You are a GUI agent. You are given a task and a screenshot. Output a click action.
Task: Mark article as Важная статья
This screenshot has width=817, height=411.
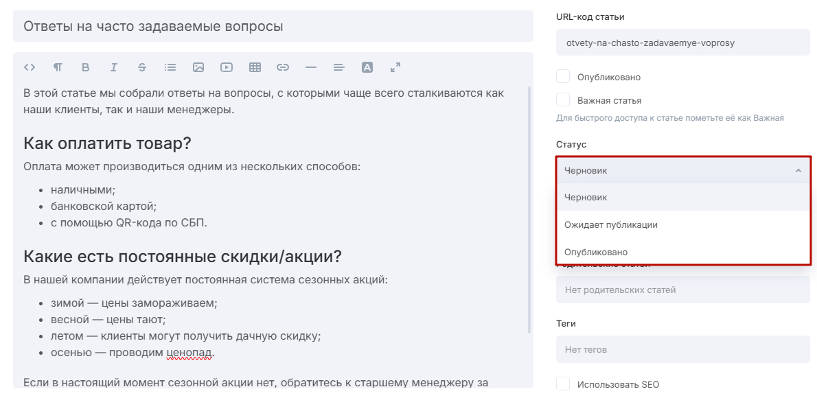(x=564, y=100)
